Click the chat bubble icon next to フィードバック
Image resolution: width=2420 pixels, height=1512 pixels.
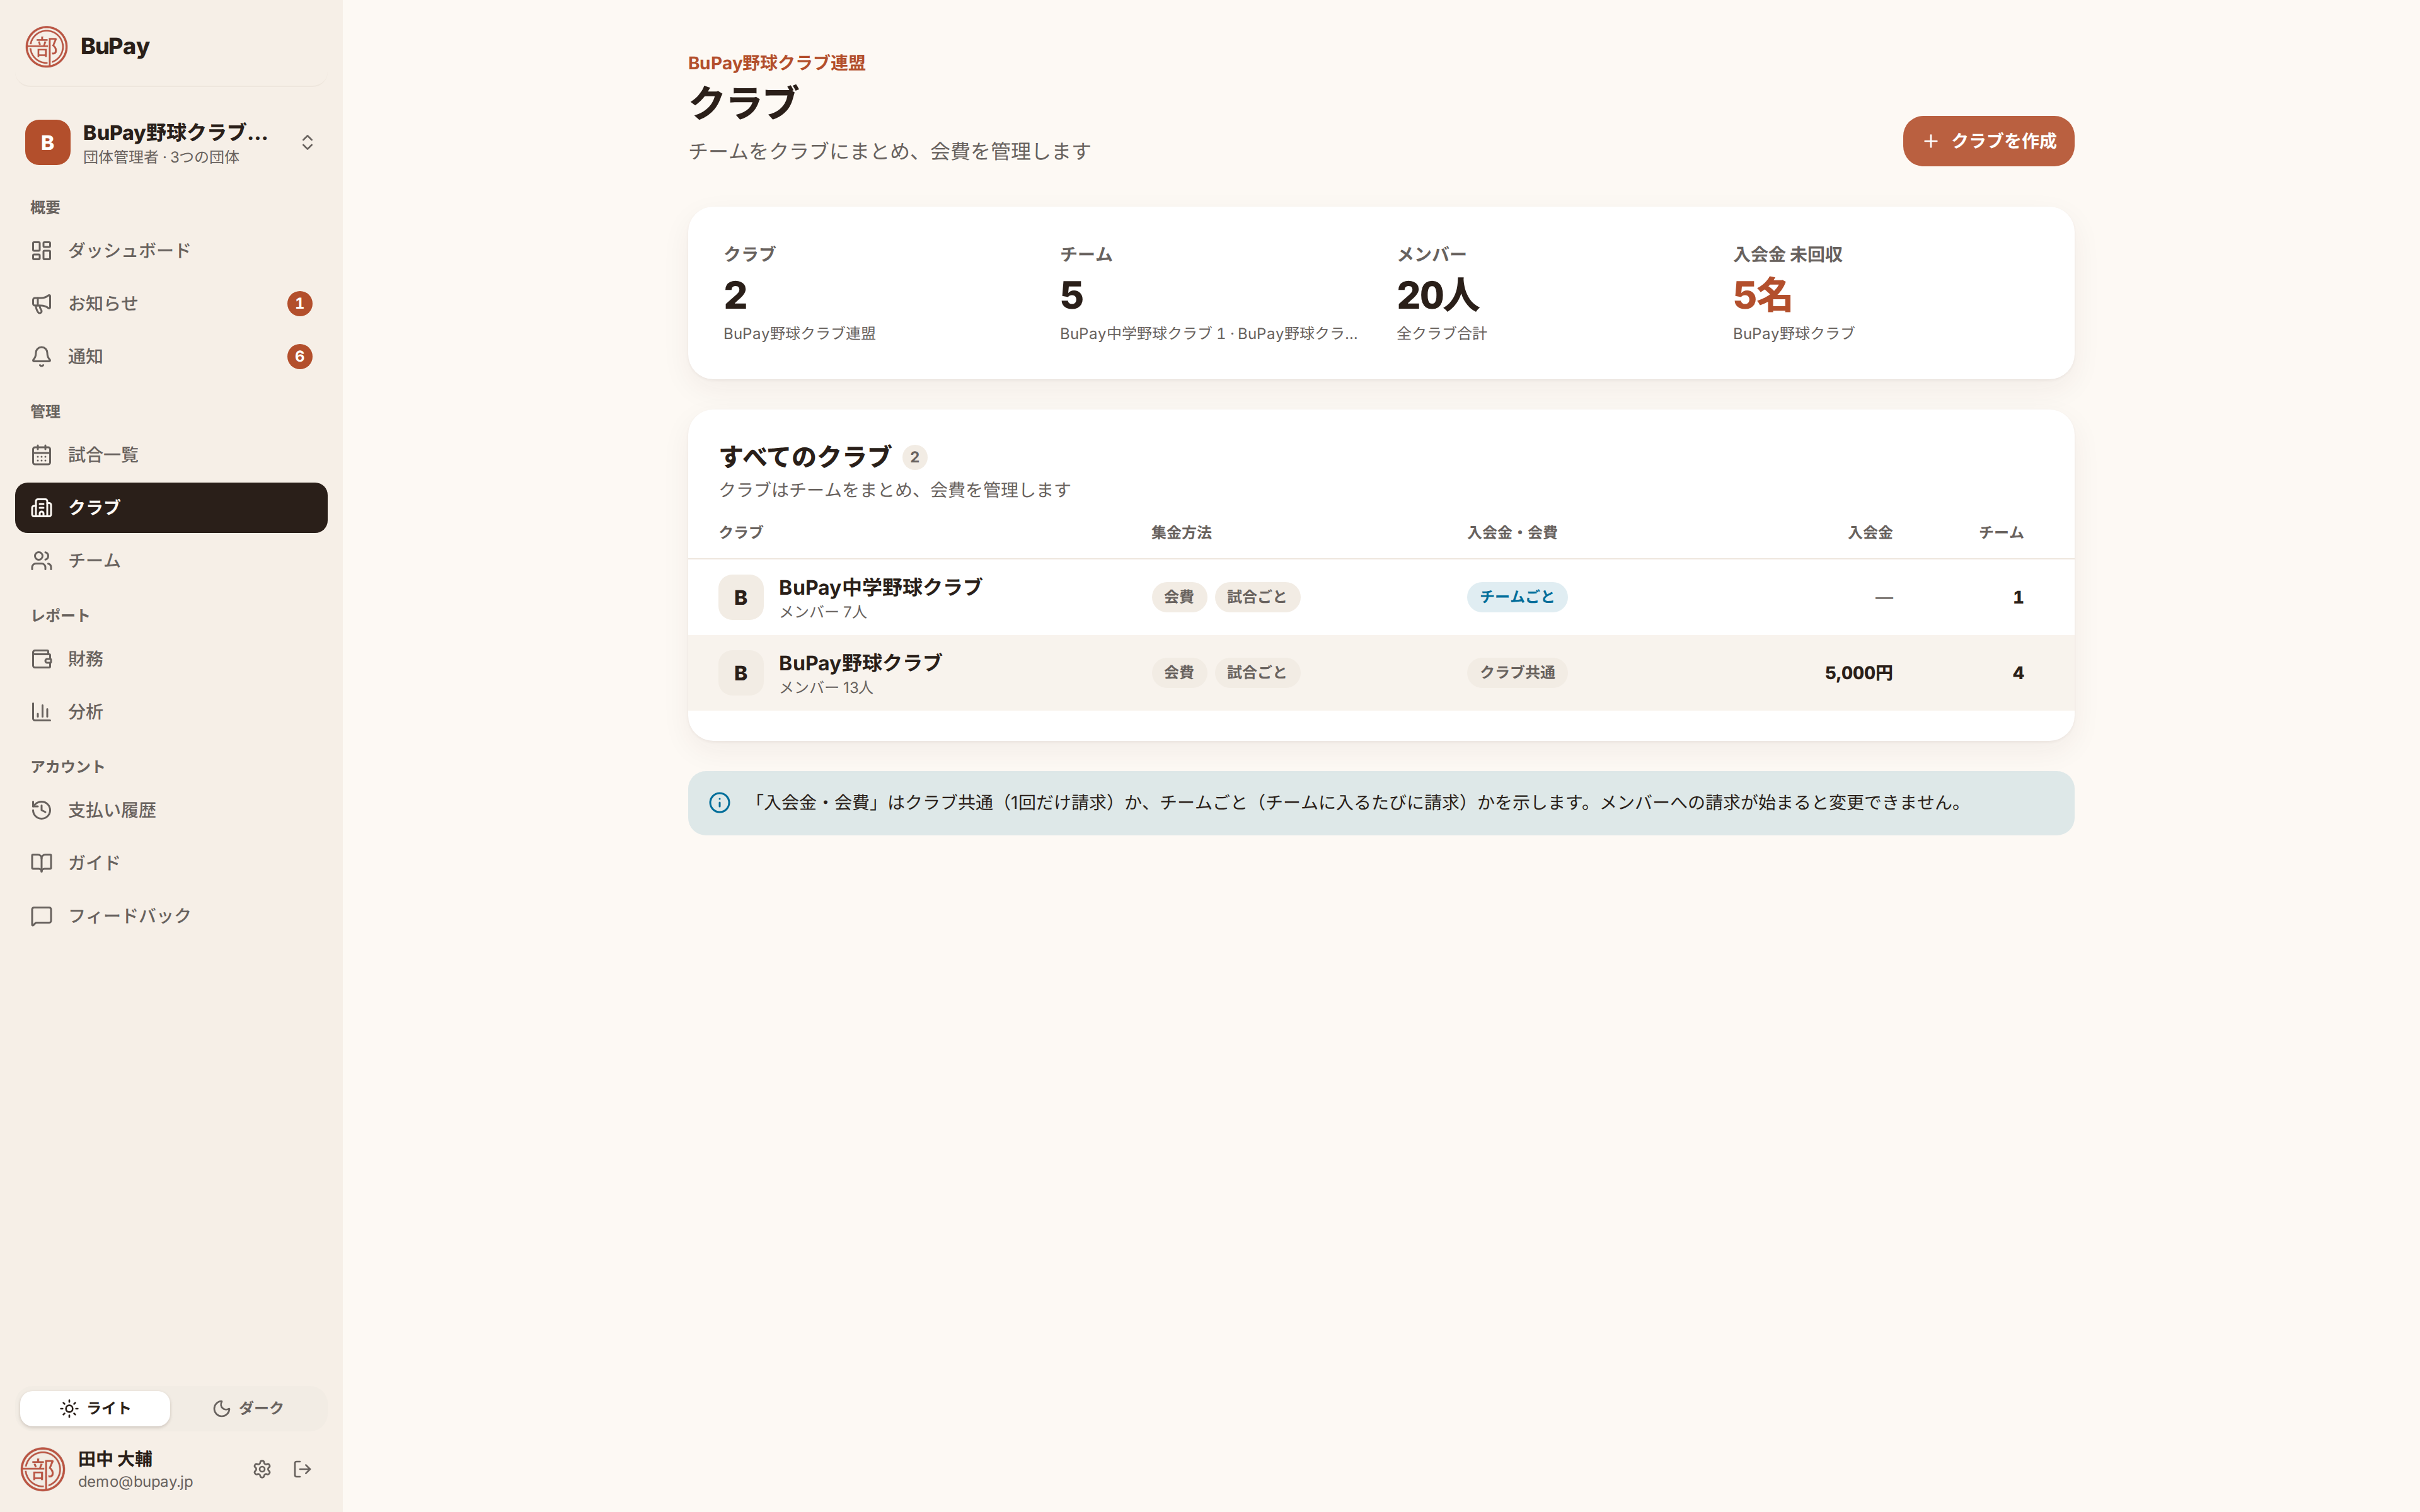[x=41, y=916]
